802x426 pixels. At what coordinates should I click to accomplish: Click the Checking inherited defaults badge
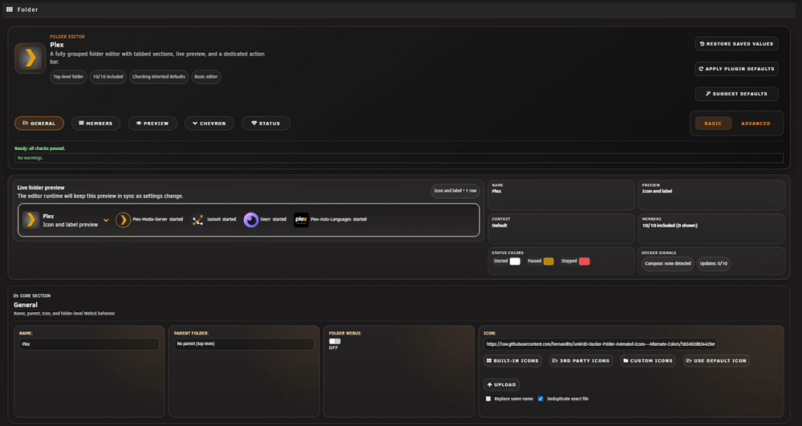click(x=159, y=77)
